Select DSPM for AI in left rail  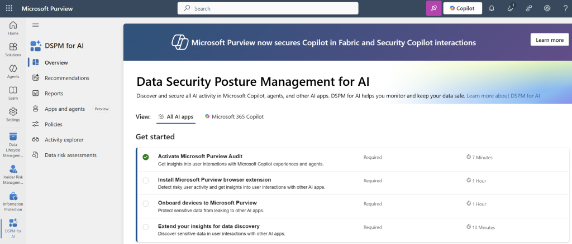[13, 228]
